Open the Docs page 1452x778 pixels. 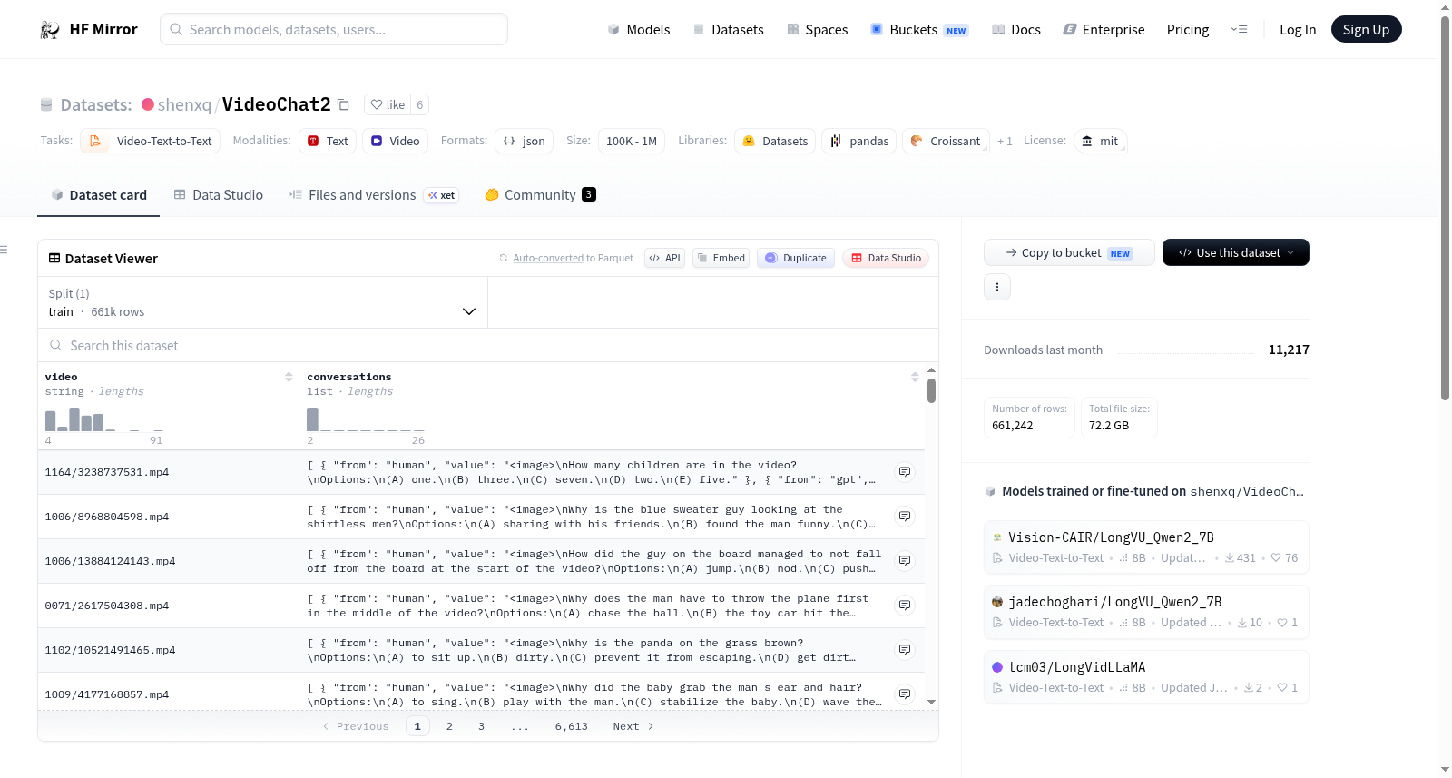point(1015,30)
